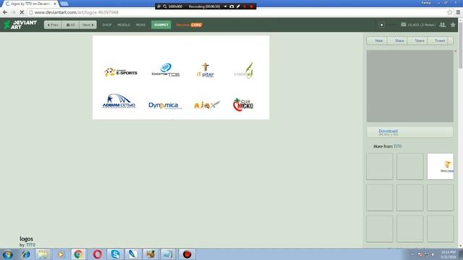Click the Become CORE link
The image size is (463, 260).
(189, 25)
